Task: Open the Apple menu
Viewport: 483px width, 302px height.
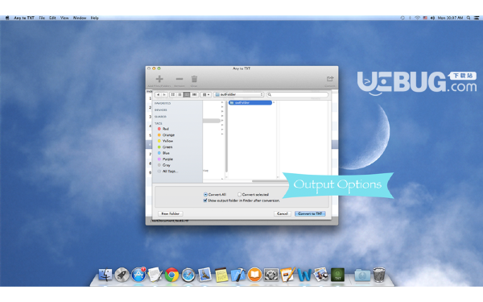Action: pyautogui.click(x=7, y=18)
